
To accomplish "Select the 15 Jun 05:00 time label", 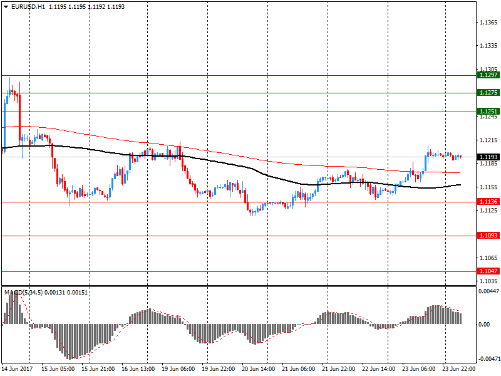I will (x=58, y=369).
